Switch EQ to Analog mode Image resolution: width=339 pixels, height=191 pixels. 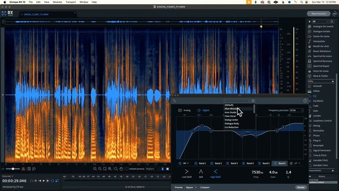184,110
